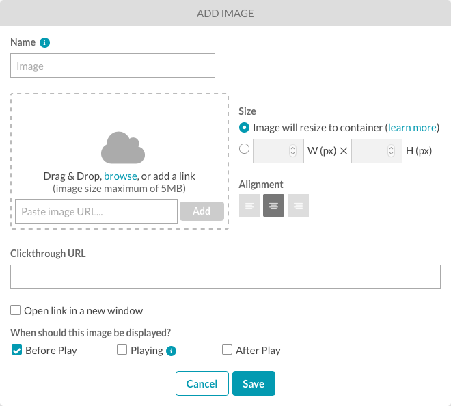Uncheck the Before Play checkbox
This screenshot has height=406, width=451.
click(16, 350)
